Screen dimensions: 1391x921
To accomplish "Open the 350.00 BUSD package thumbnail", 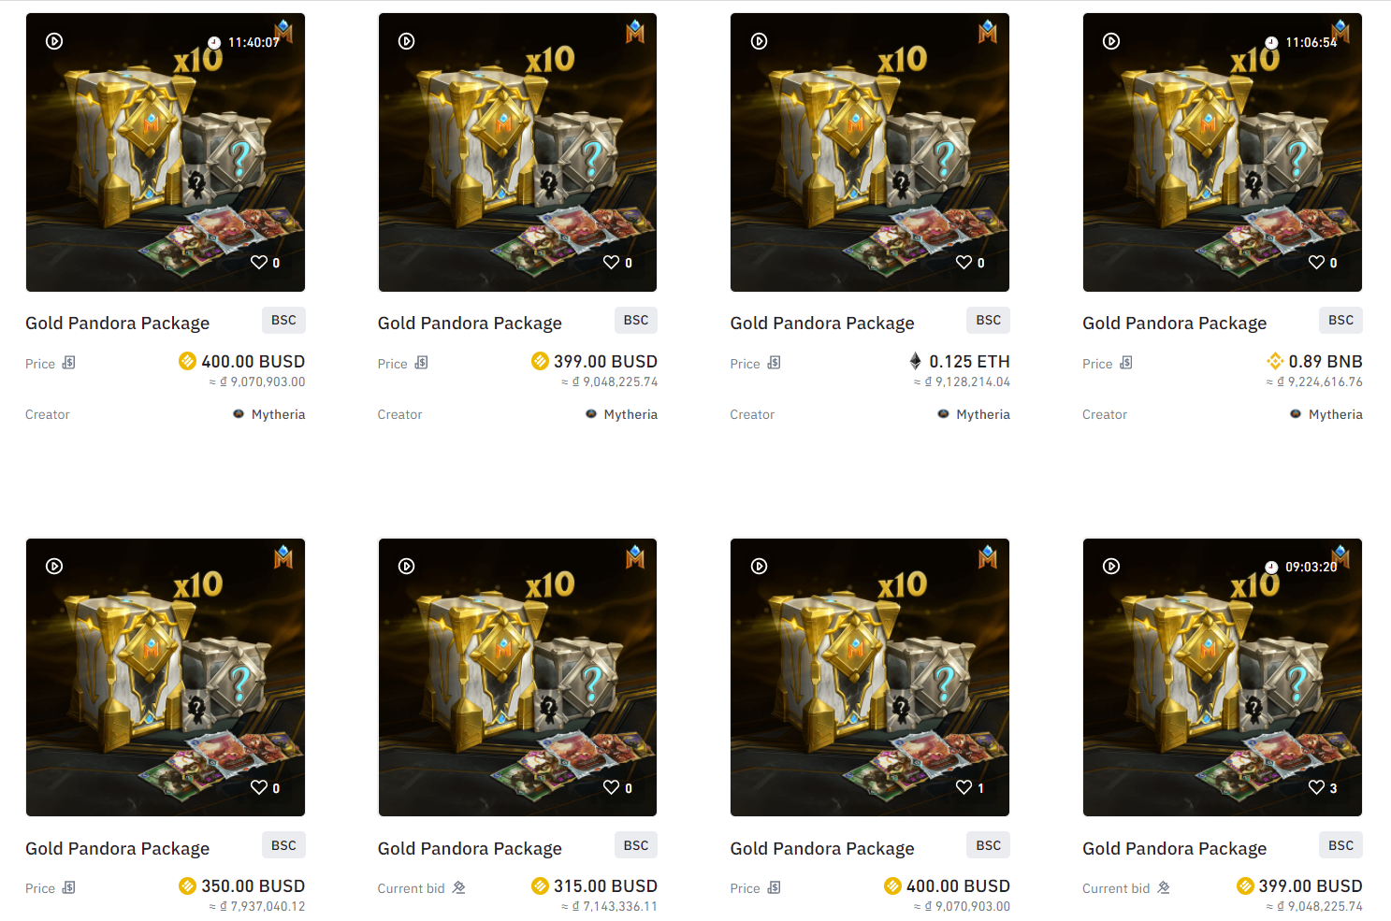I will click(x=166, y=677).
